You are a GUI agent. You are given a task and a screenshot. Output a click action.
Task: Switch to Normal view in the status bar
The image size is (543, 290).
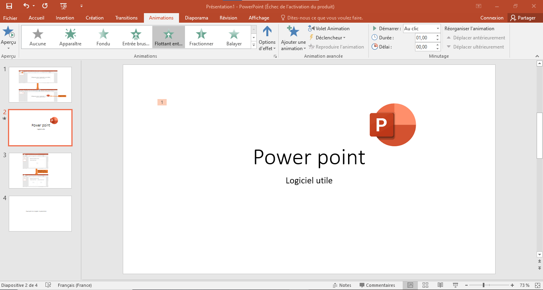tap(410, 285)
